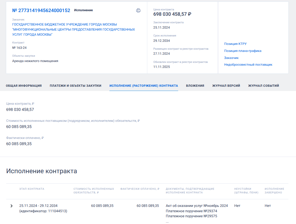The height and width of the screenshot is (224, 296).
Task: View the Журнал событий tab
Action: pyautogui.click(x=263, y=86)
